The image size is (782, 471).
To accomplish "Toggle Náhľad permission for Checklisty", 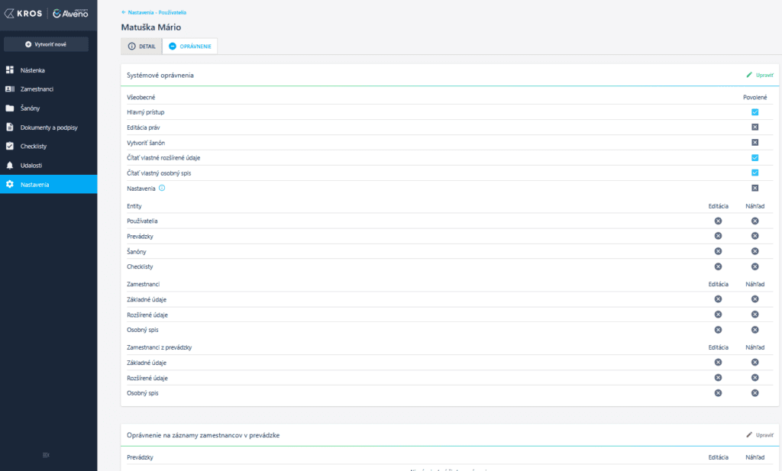I will (x=755, y=266).
